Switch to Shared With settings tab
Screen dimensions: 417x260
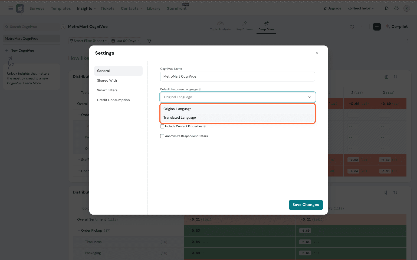point(107,81)
